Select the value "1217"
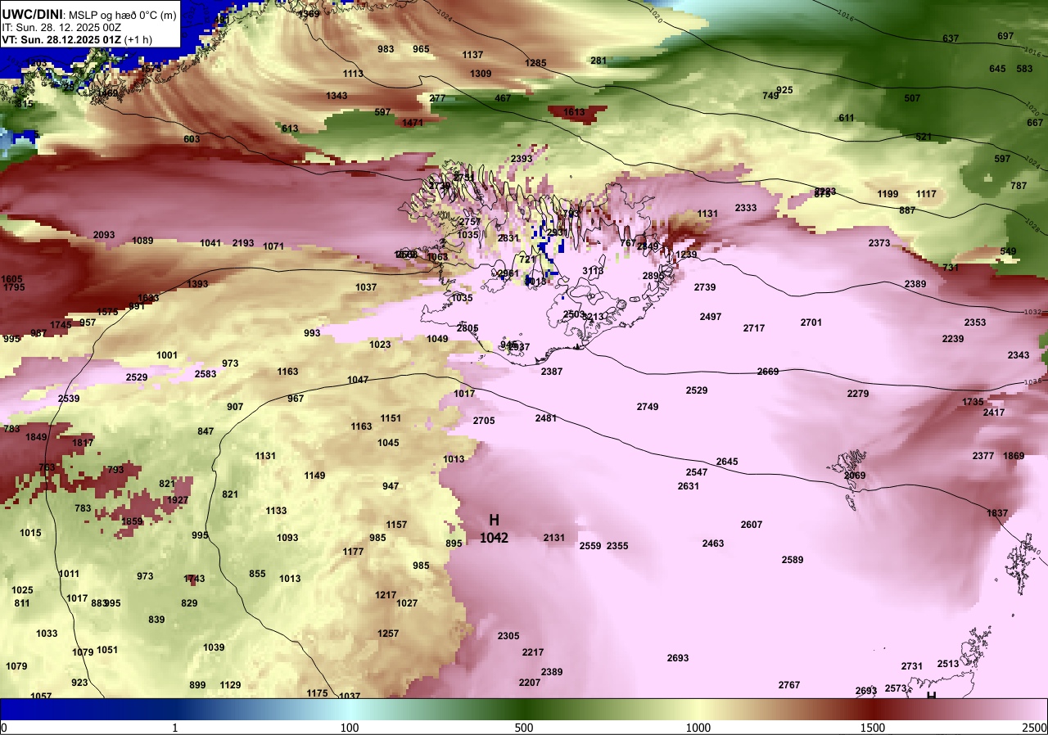The height and width of the screenshot is (735, 1048). pos(386,595)
